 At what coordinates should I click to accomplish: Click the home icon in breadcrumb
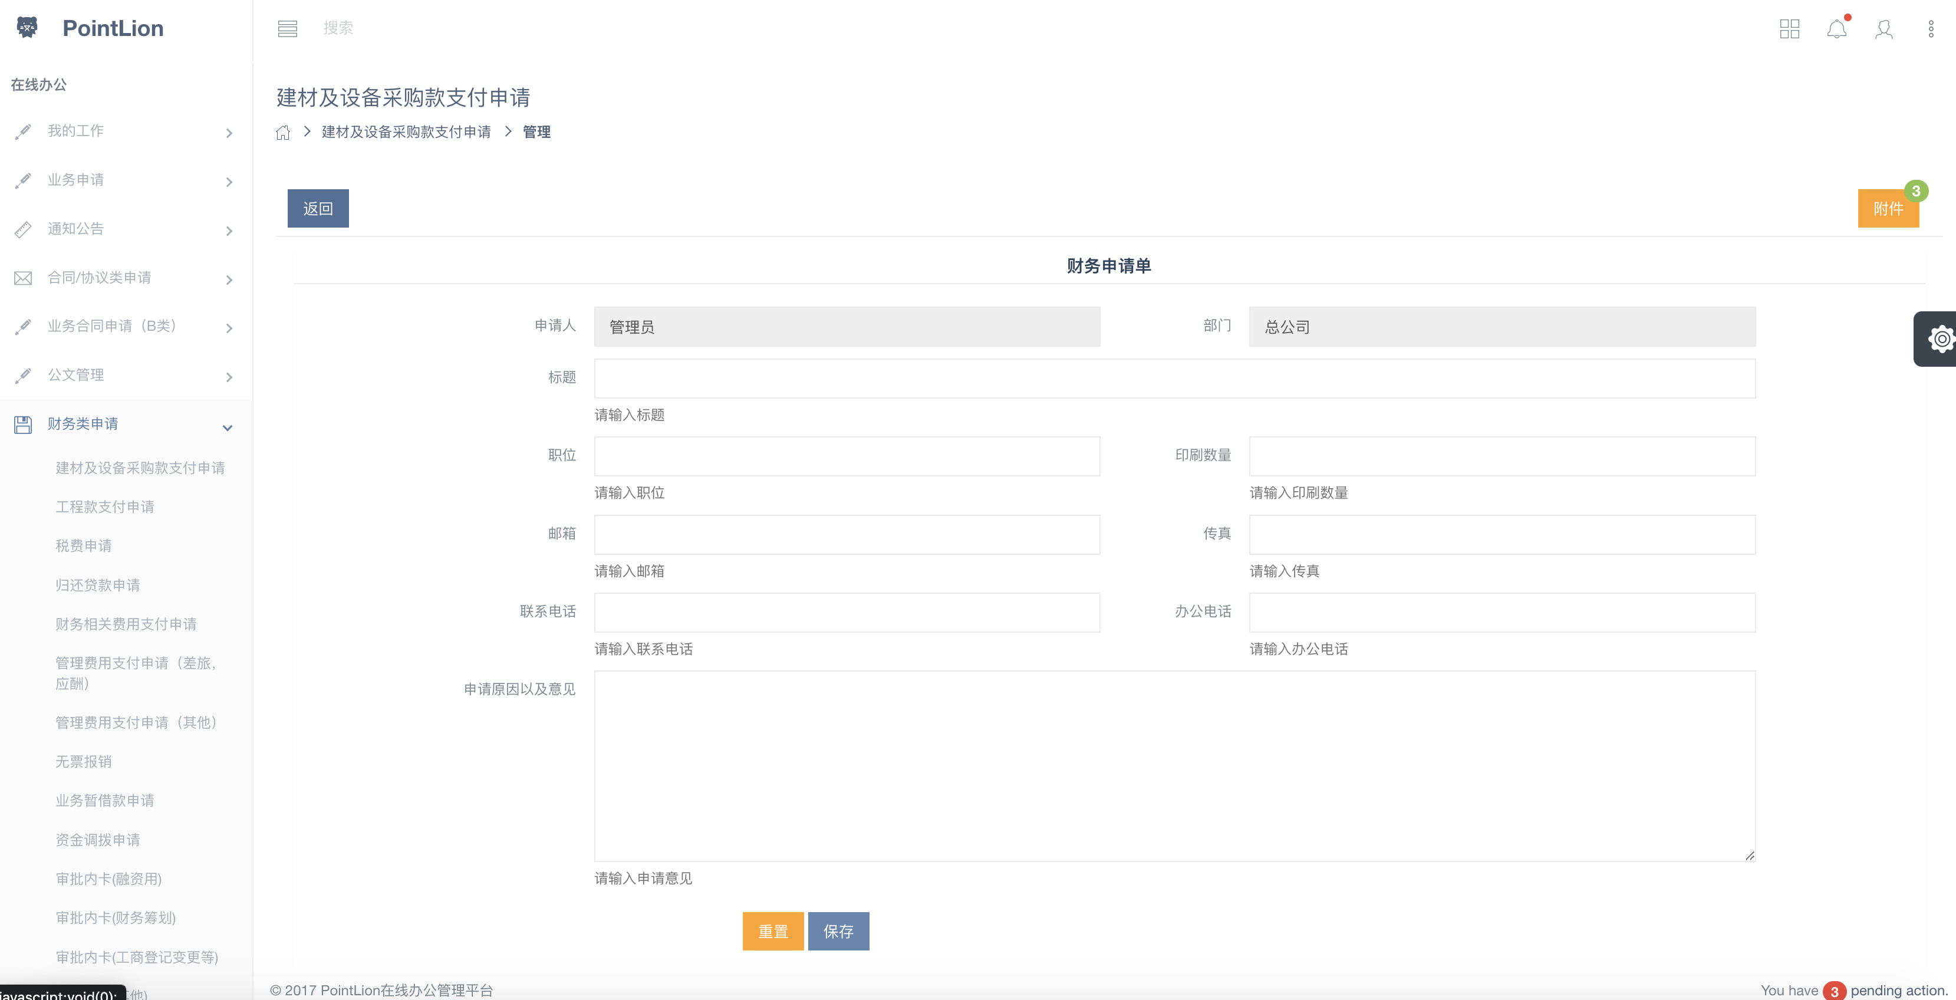click(x=283, y=132)
